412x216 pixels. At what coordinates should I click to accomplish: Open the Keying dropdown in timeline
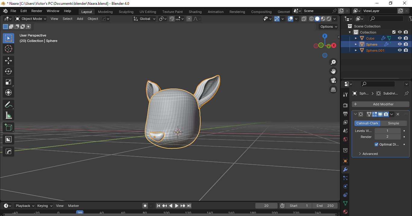pyautogui.click(x=45, y=206)
